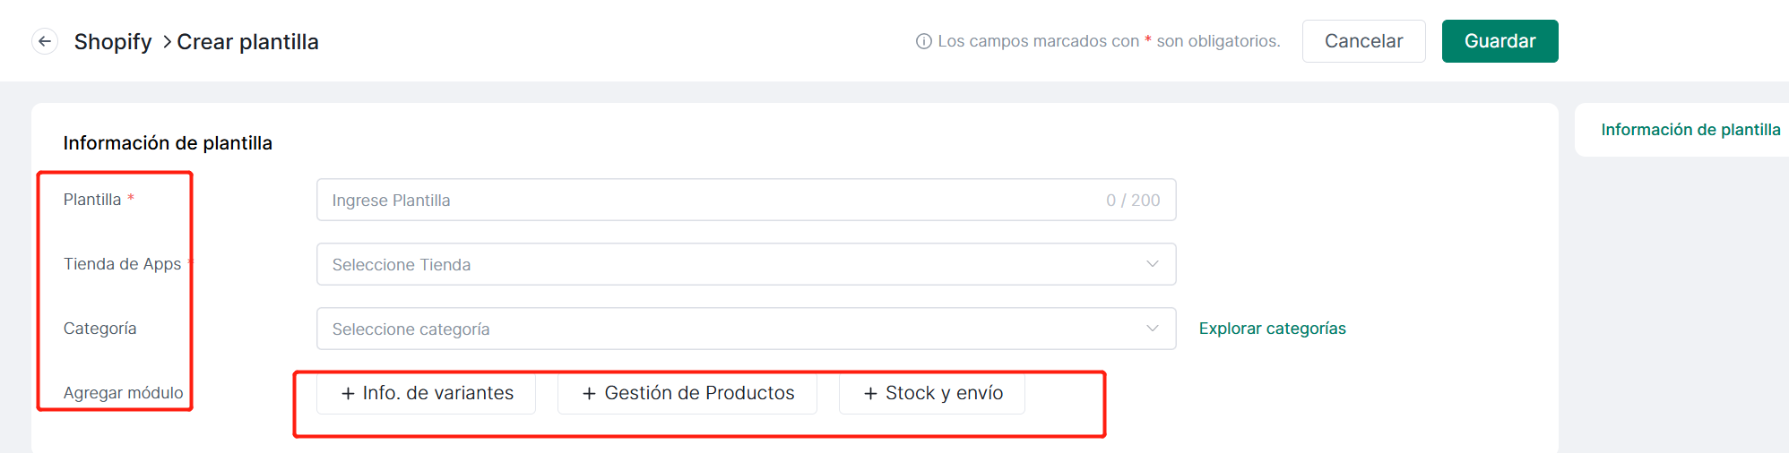Click the breadcrumb chevron after Shopify

click(167, 42)
